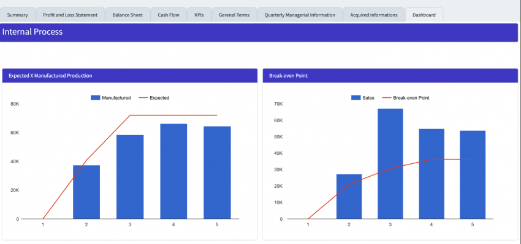521x244 pixels.
Task: Click the Expected legend line marker
Action: click(x=143, y=98)
